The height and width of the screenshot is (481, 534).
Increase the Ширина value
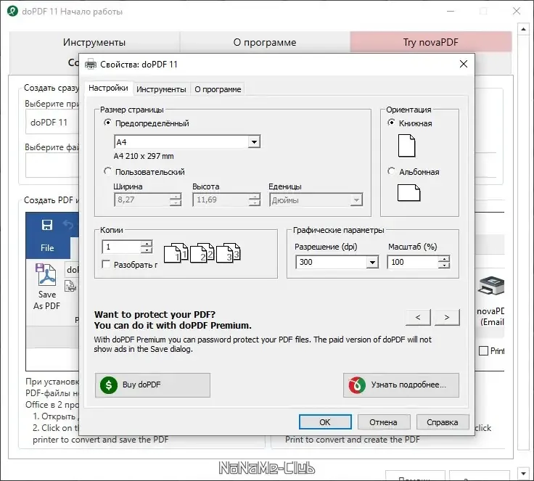(176, 197)
